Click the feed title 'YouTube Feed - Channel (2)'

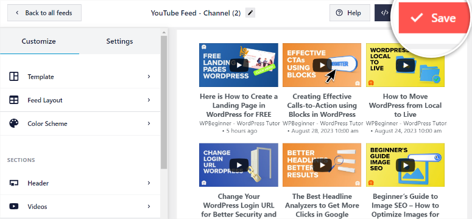coord(195,13)
